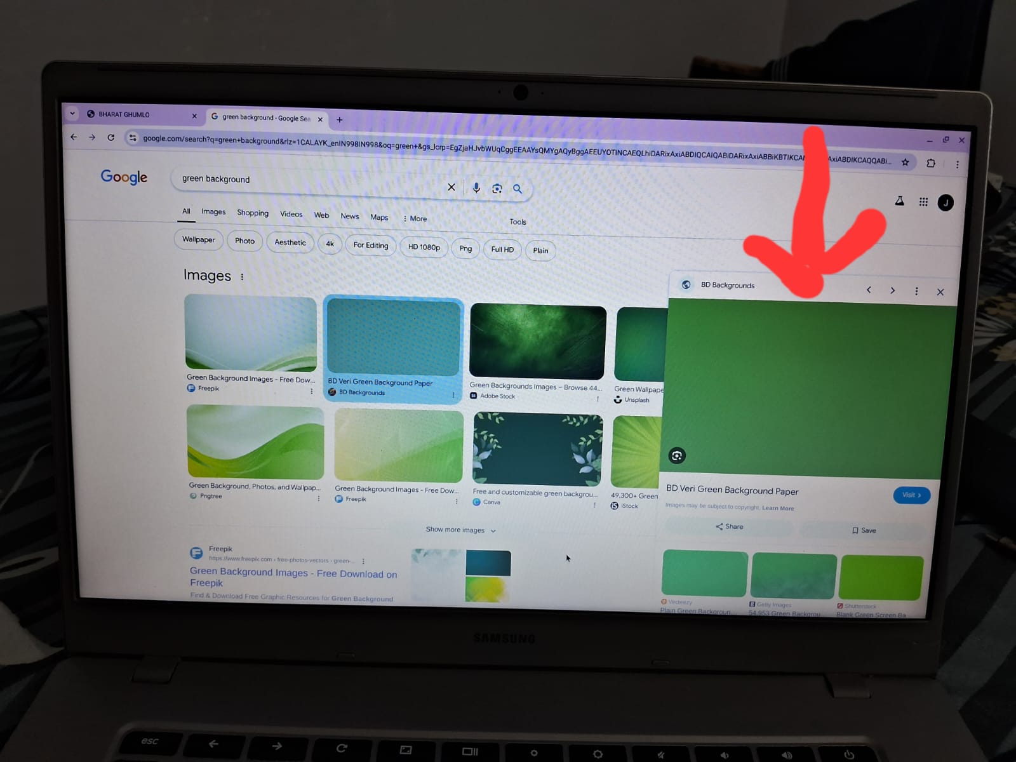Viewport: 1016px width, 762px height.
Task: Apply the Aesthetic filter chip
Action: [x=290, y=243]
